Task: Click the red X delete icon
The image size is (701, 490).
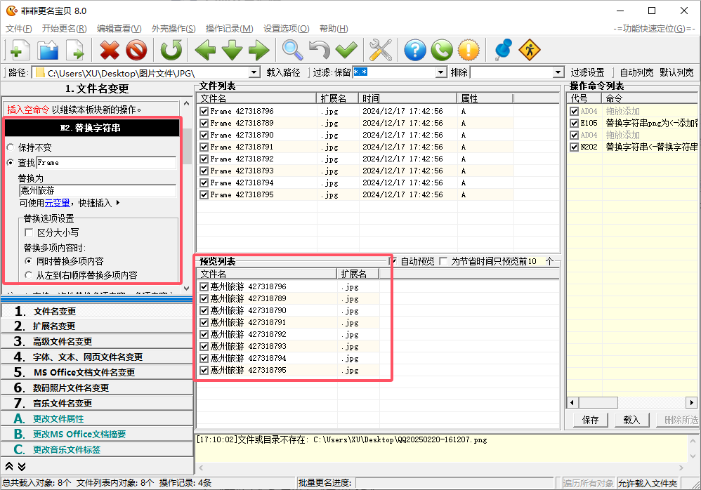Action: coord(110,50)
